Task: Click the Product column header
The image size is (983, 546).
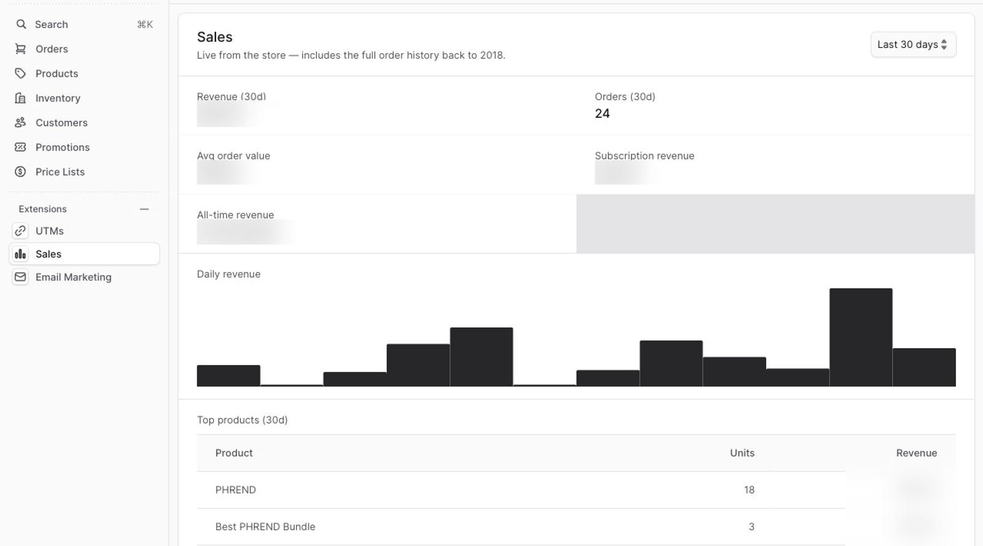Action: 233,453
